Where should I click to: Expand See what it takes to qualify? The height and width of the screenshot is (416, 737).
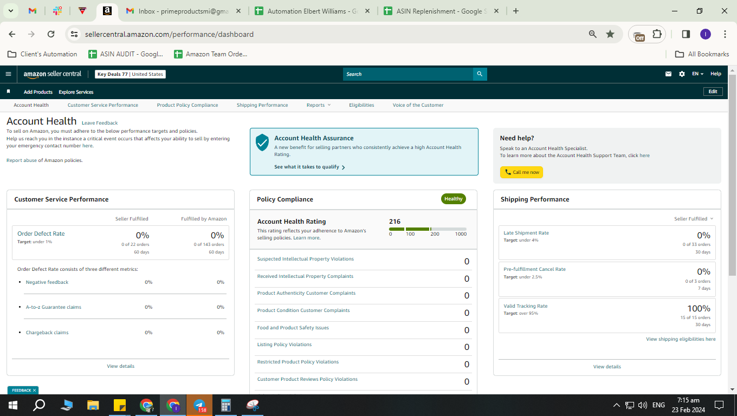309,167
